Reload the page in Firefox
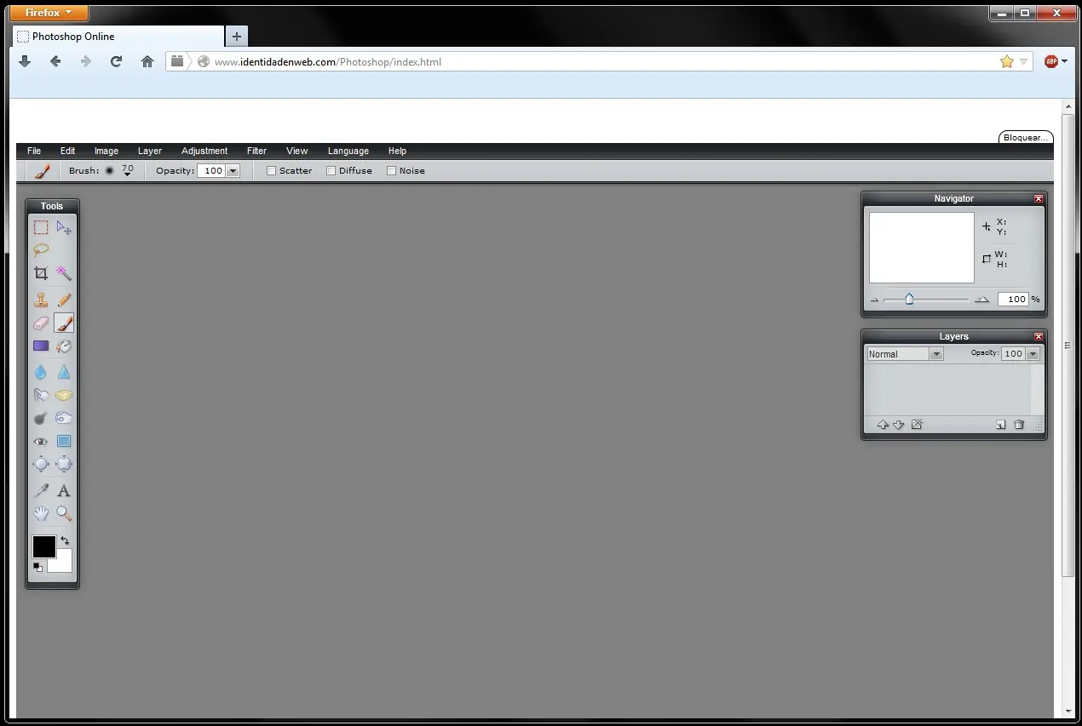 point(117,61)
